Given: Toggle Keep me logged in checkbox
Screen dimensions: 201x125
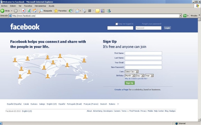Looking at the screenshot, I should (117, 24).
